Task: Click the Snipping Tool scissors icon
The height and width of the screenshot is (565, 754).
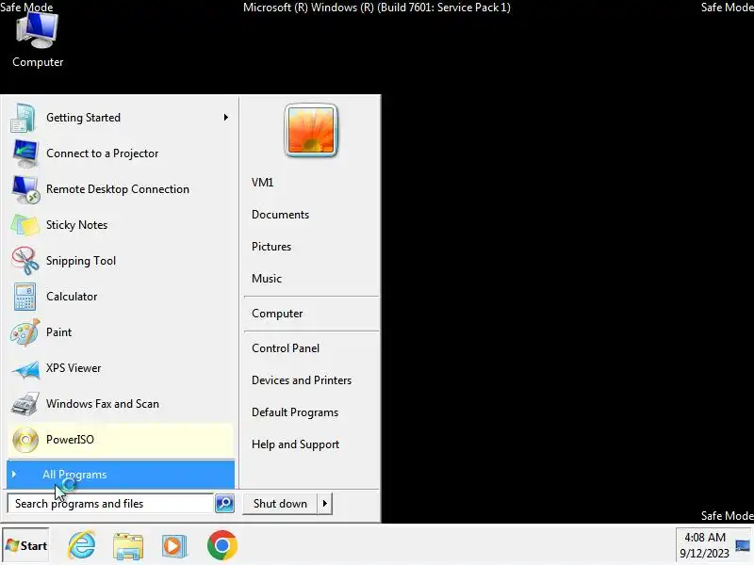Action: click(25, 261)
